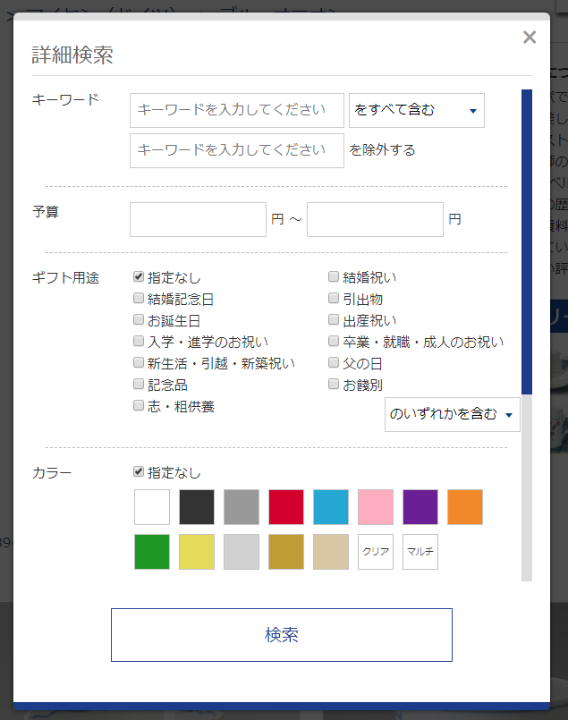Screen dimensions: 568x720
Task: Choose the green color swatch
Action: (152, 552)
